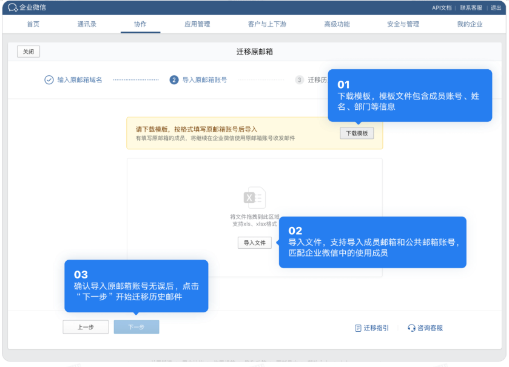Click the 关闭 button to exit migration
The width and height of the screenshot is (509, 367).
[28, 52]
